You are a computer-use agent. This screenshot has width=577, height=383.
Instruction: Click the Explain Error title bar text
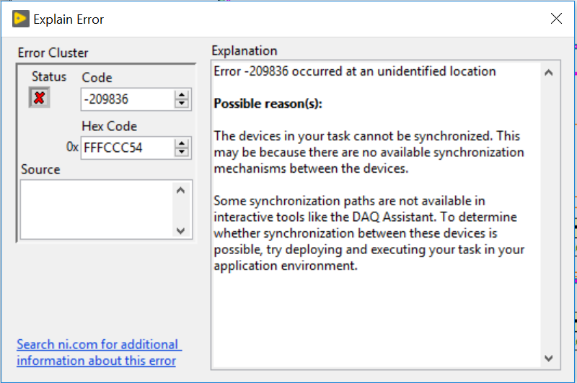tap(69, 19)
